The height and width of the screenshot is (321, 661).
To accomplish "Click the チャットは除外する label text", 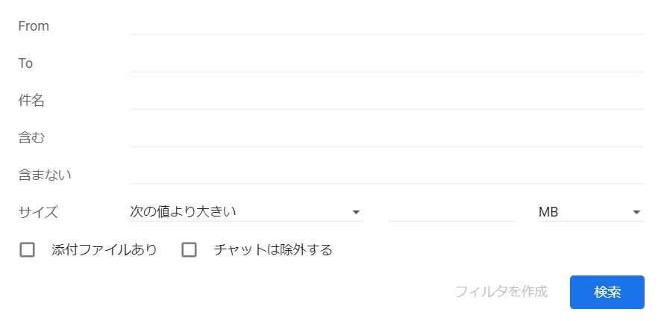I will pos(273,250).
